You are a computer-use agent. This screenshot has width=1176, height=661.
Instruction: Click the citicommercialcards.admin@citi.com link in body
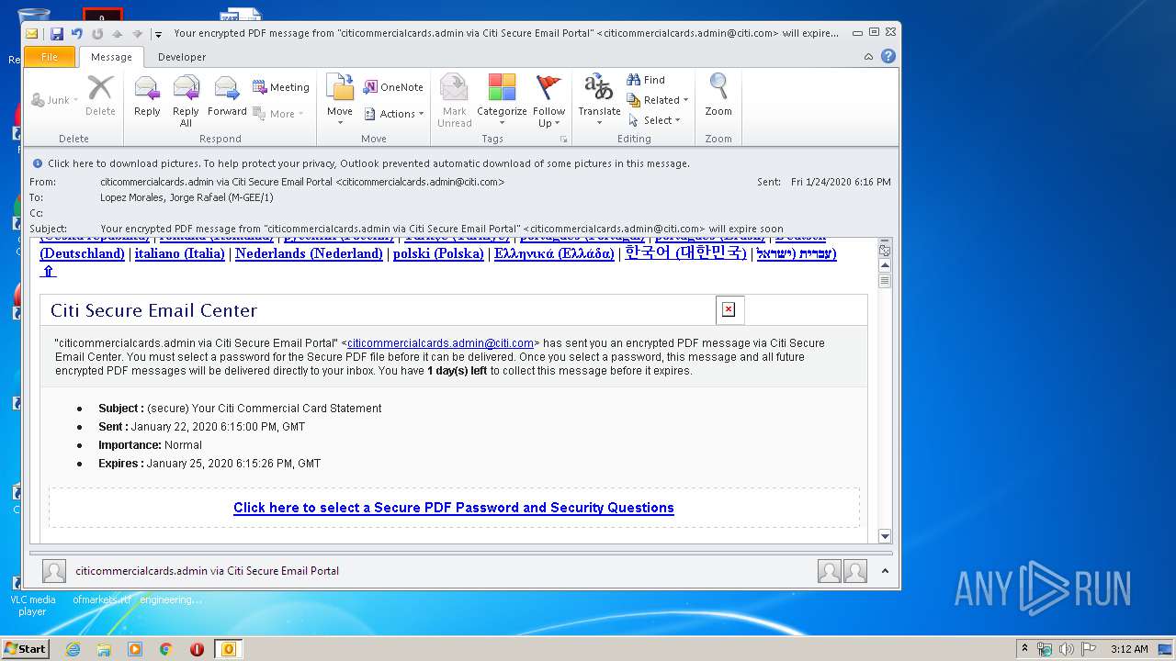click(x=440, y=343)
